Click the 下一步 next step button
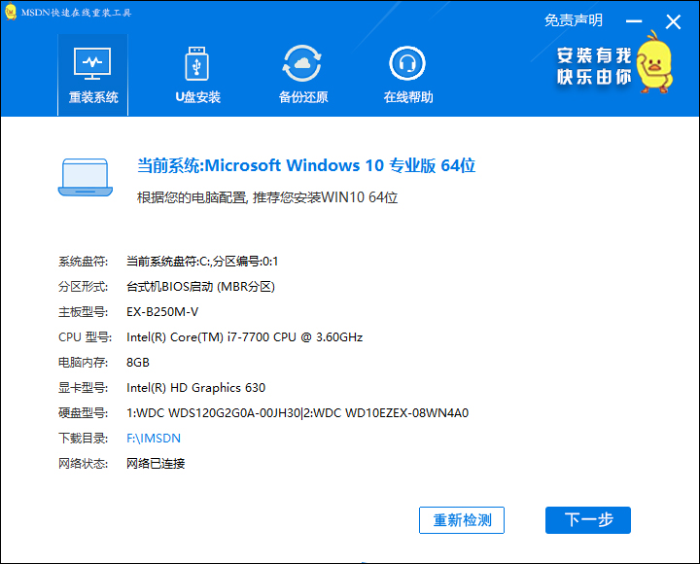Screen dimensions: 700x564 (x=588, y=520)
